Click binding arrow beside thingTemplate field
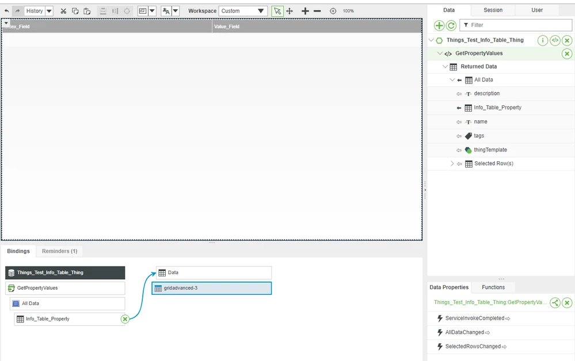 pyautogui.click(x=459, y=150)
